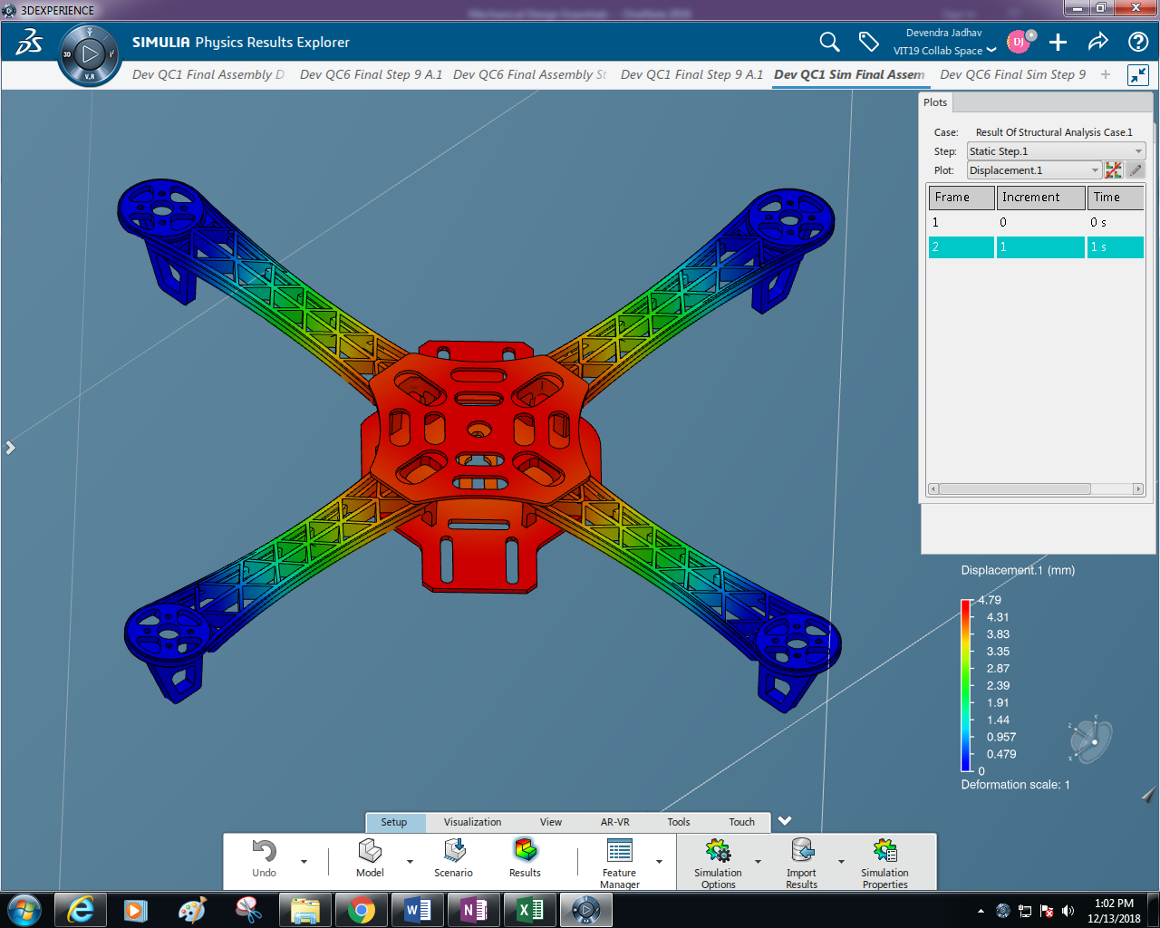Open Simulation Options
This screenshot has height=928, width=1160.
click(x=718, y=863)
